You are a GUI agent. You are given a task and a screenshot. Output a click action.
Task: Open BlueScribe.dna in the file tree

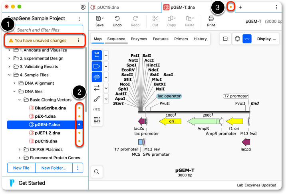coord(50,108)
